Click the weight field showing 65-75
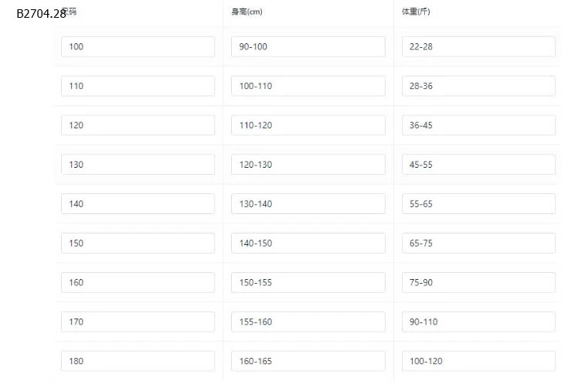The width and height of the screenshot is (568, 385). click(478, 243)
